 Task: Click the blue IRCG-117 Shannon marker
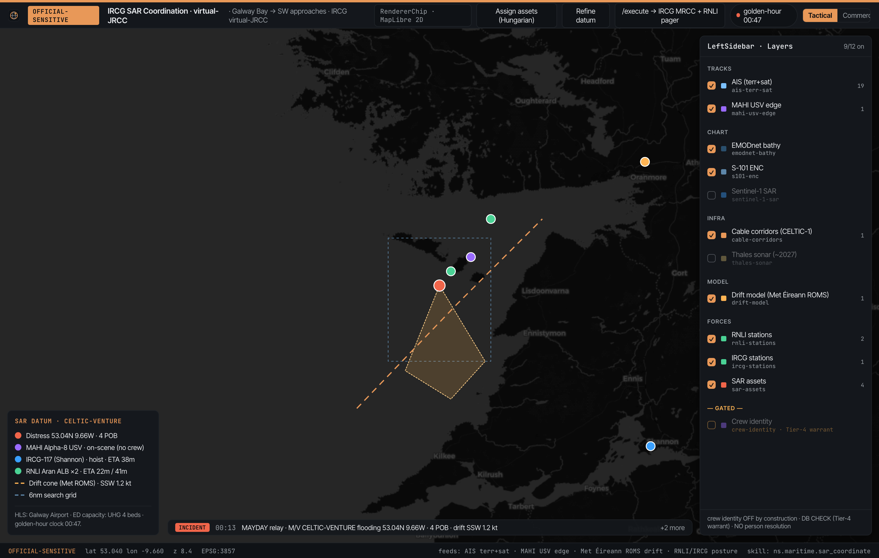click(650, 446)
